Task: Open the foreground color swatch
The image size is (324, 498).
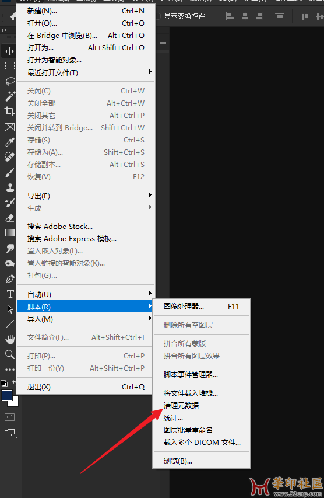Action: pos(7,395)
